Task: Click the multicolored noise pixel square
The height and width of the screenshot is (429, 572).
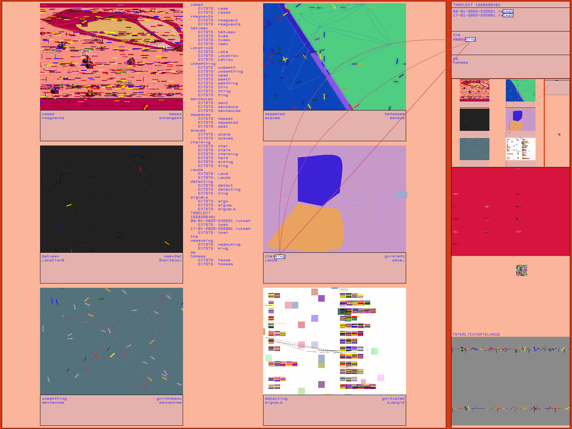Action: [x=522, y=270]
